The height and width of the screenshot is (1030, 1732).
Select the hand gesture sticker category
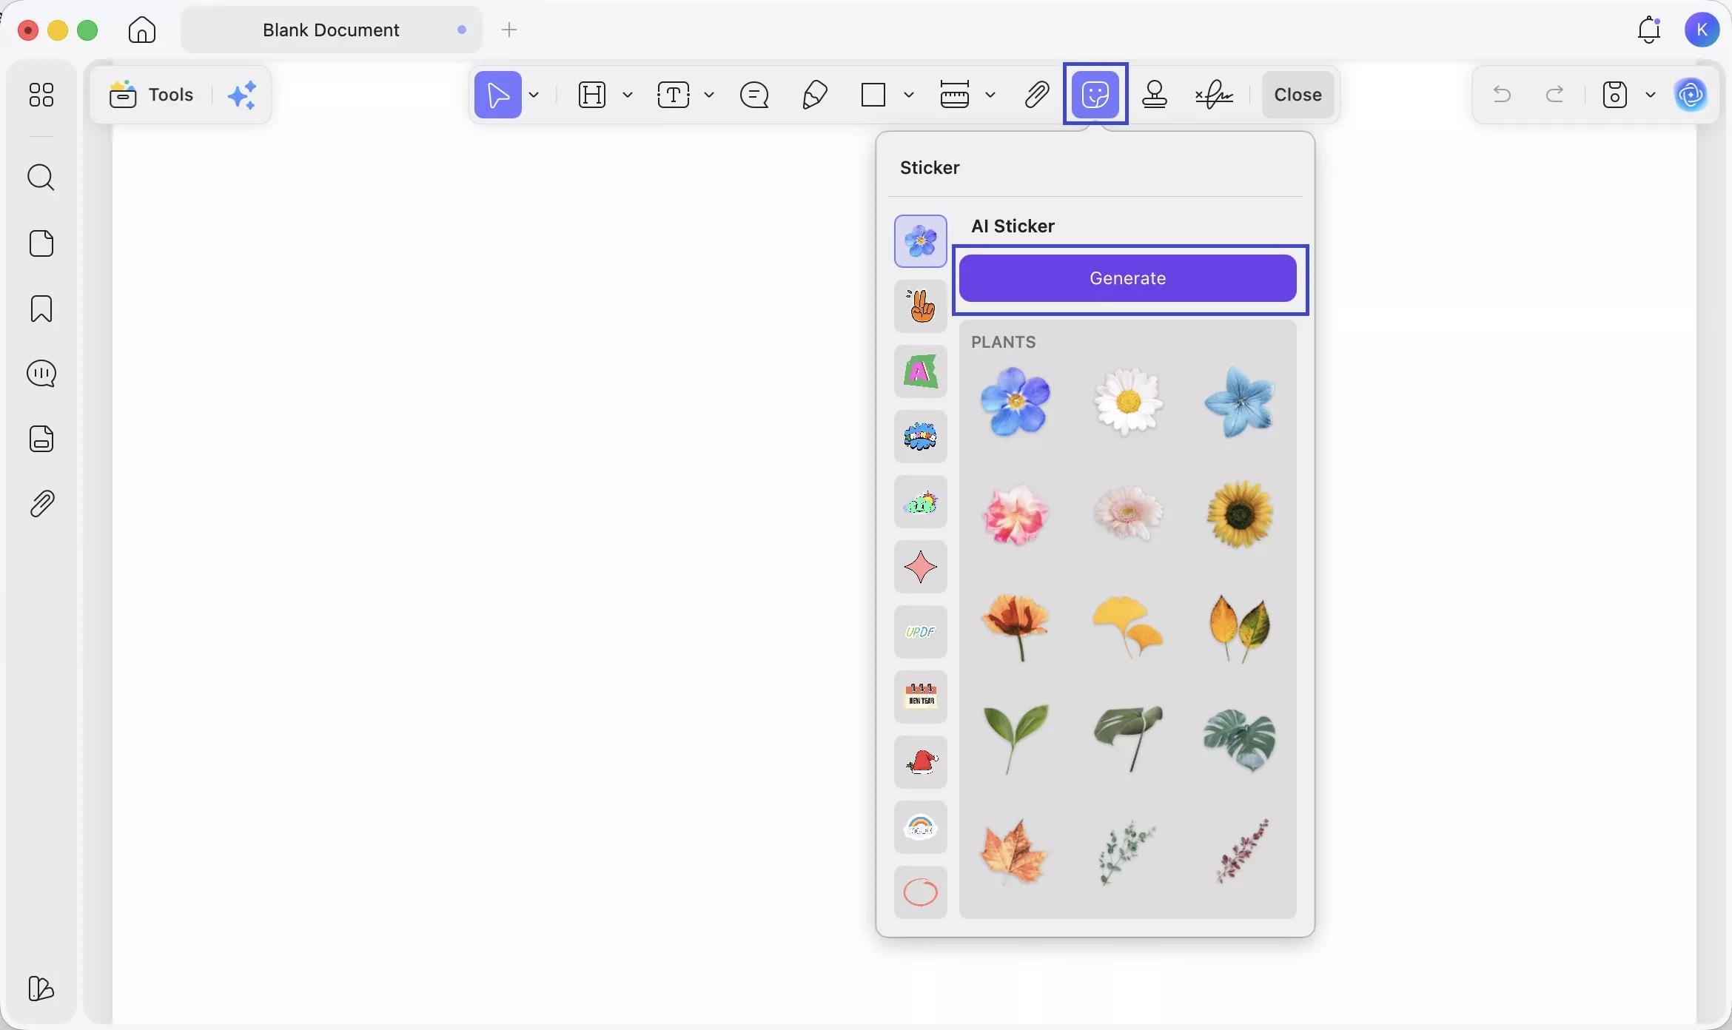(x=920, y=306)
